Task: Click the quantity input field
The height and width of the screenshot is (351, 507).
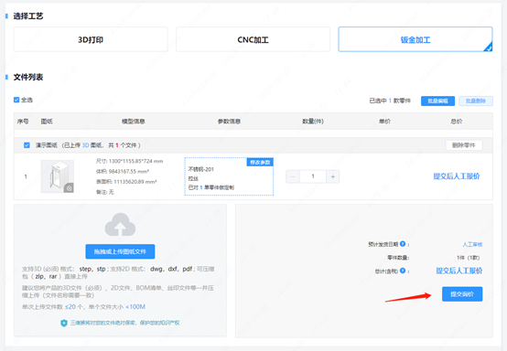Action: coord(313,176)
